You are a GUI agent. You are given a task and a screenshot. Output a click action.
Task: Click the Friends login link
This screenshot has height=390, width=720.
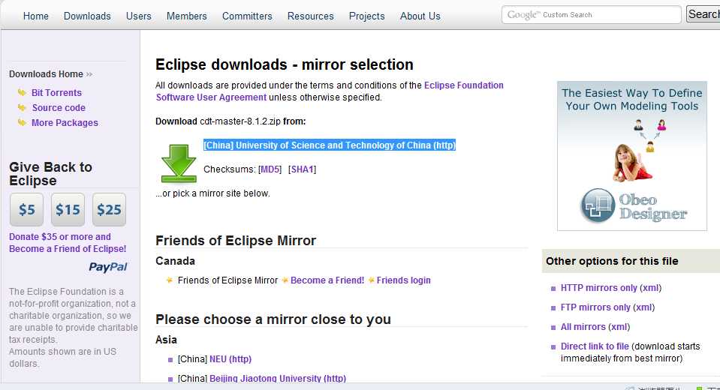pos(404,280)
